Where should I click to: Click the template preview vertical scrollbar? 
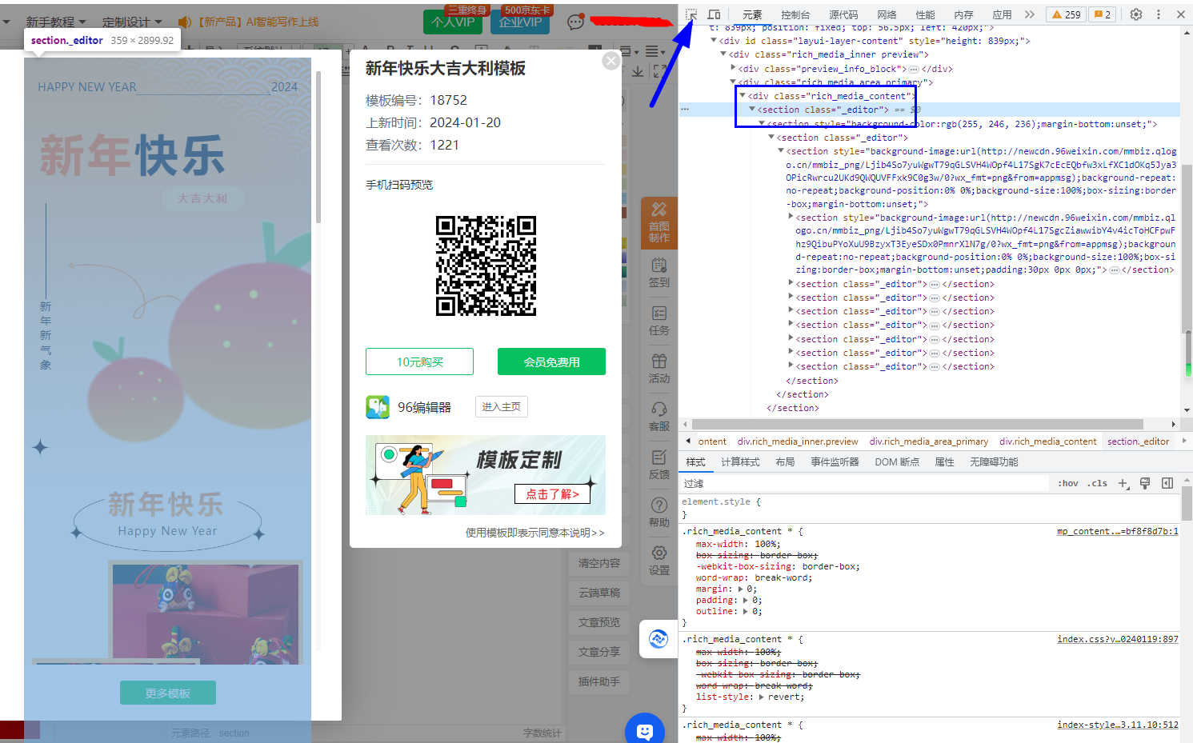pos(318,146)
